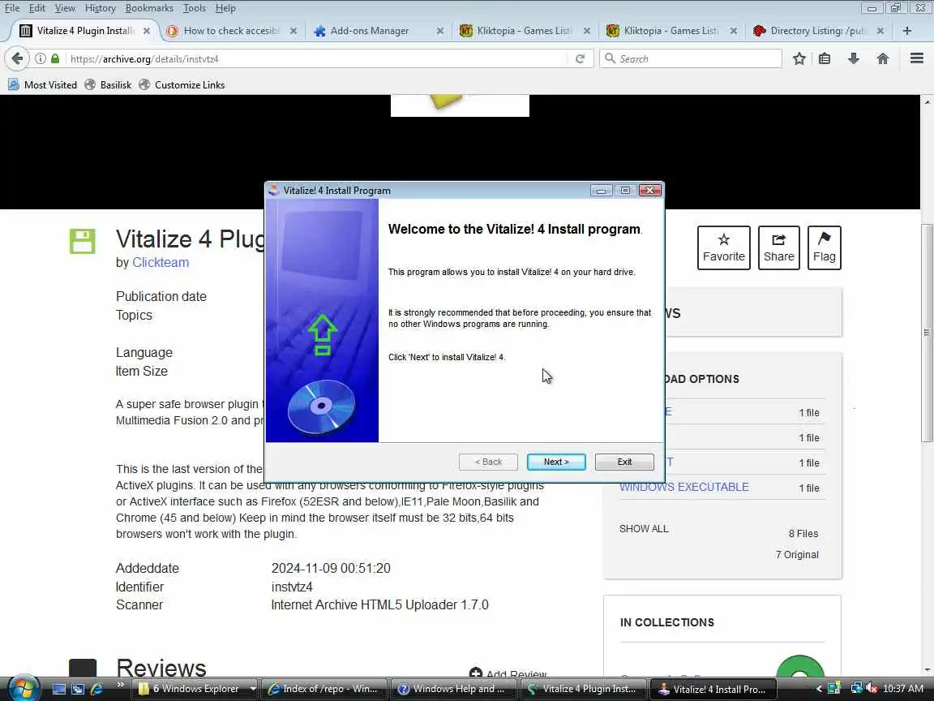Click the network tray icon
The width and height of the screenshot is (934, 701).
coord(856,689)
